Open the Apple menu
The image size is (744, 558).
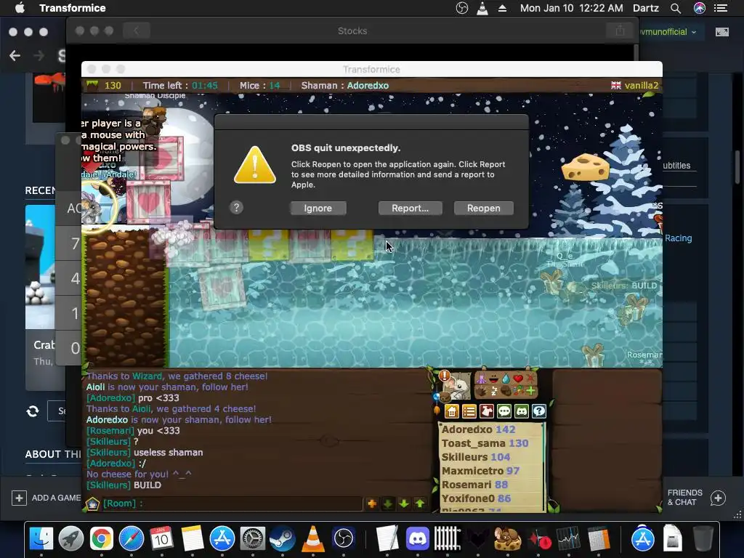pos(20,8)
